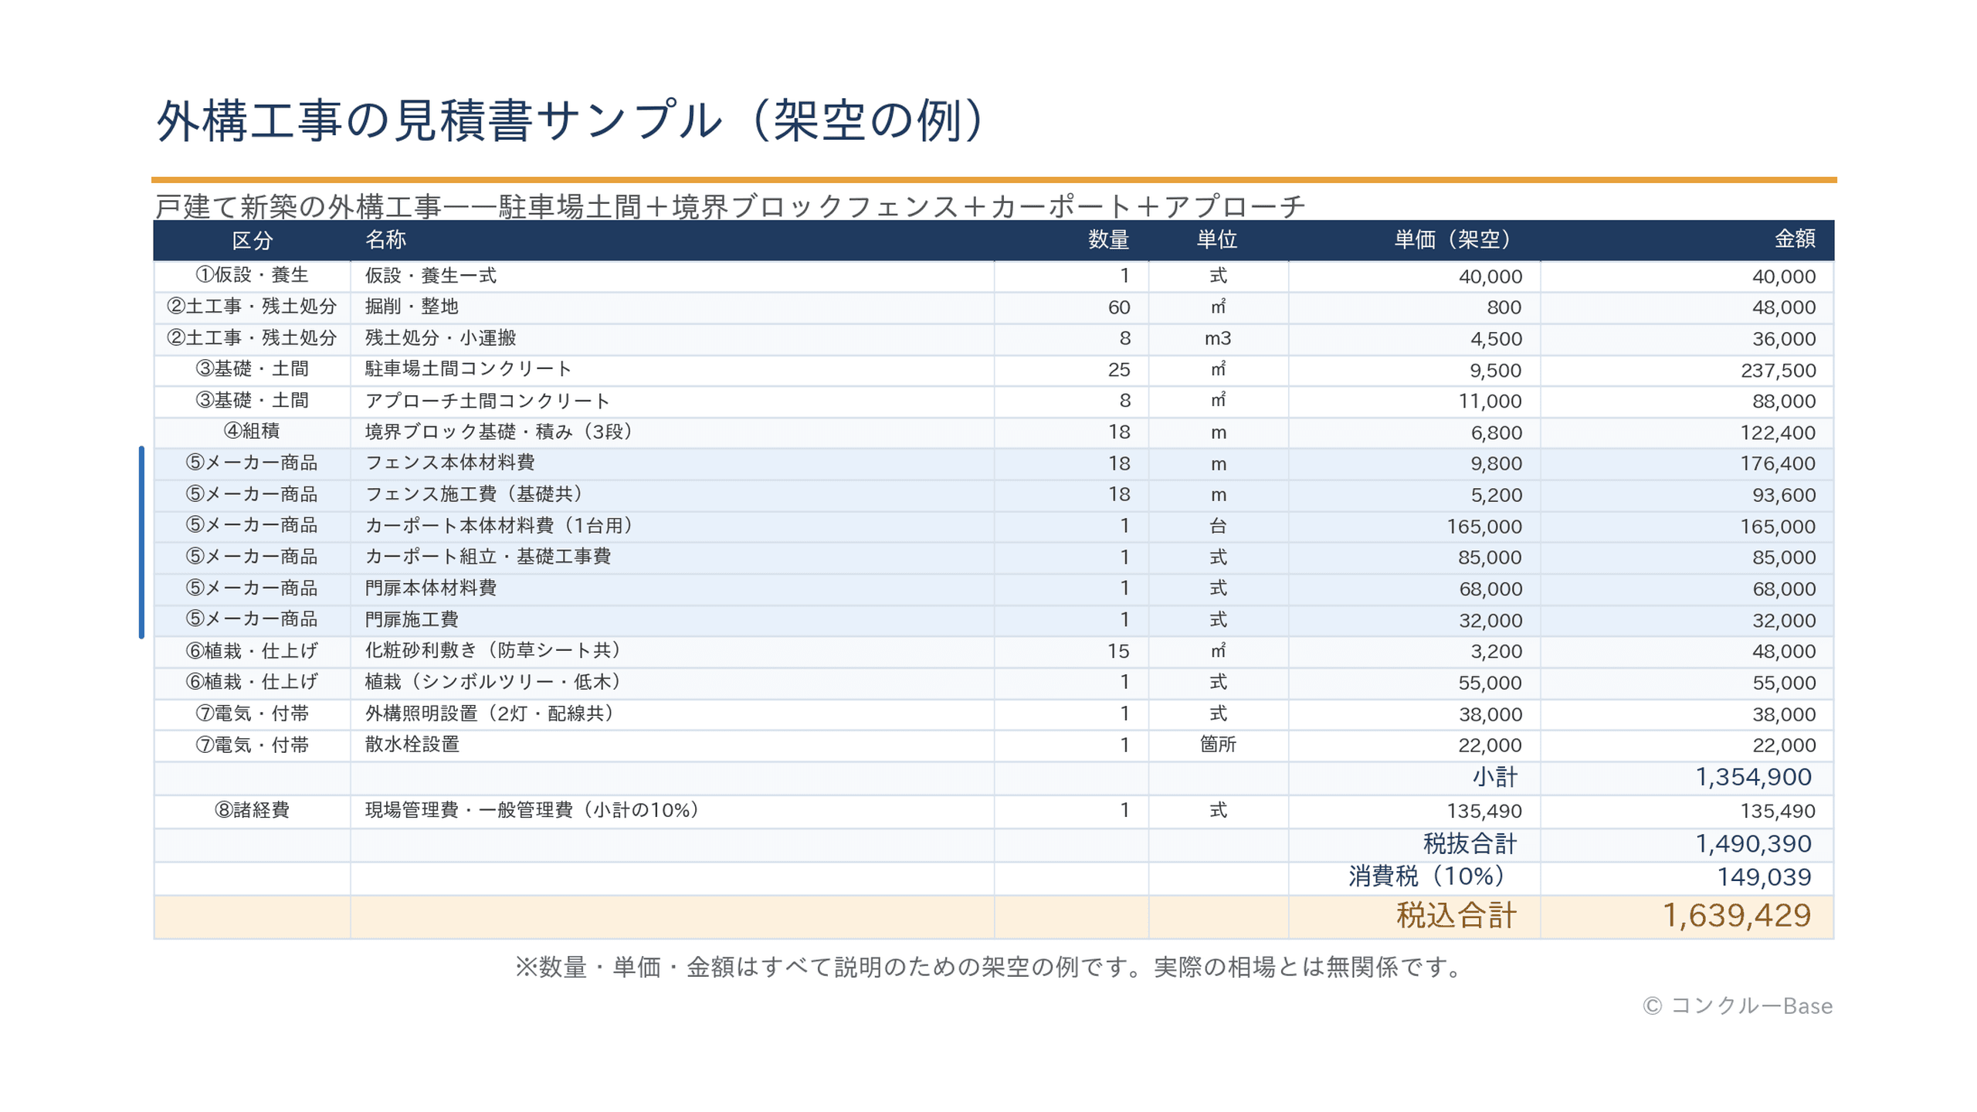Click the unit price 11,000
Screen dimensions: 1977x1112
[1489, 402]
